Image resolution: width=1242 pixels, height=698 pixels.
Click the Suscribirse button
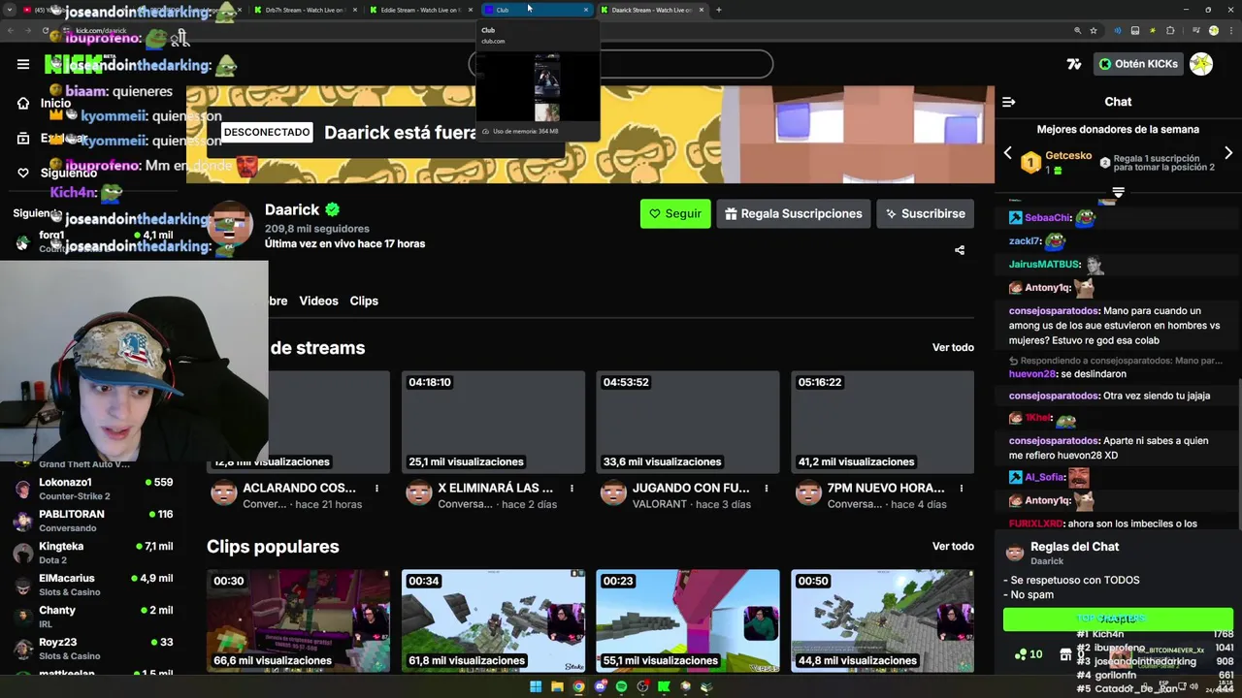tap(925, 213)
